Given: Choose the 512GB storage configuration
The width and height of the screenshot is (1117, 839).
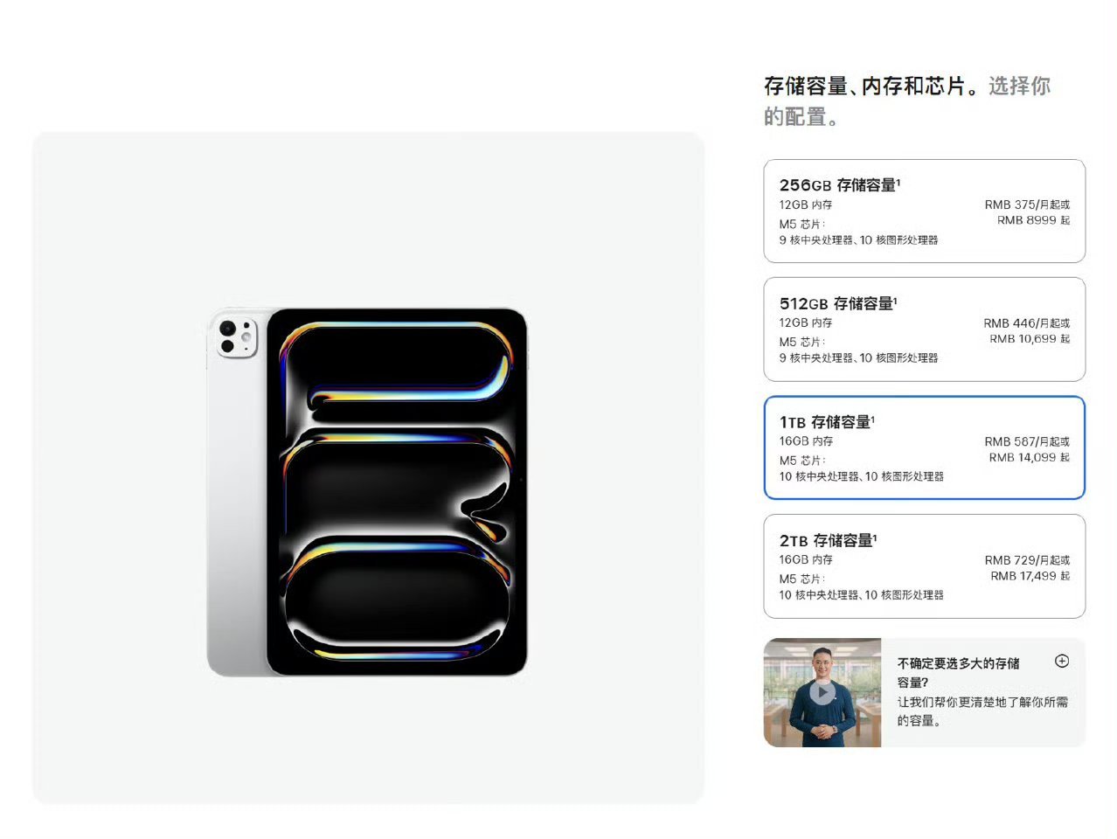Looking at the screenshot, I should click(924, 329).
